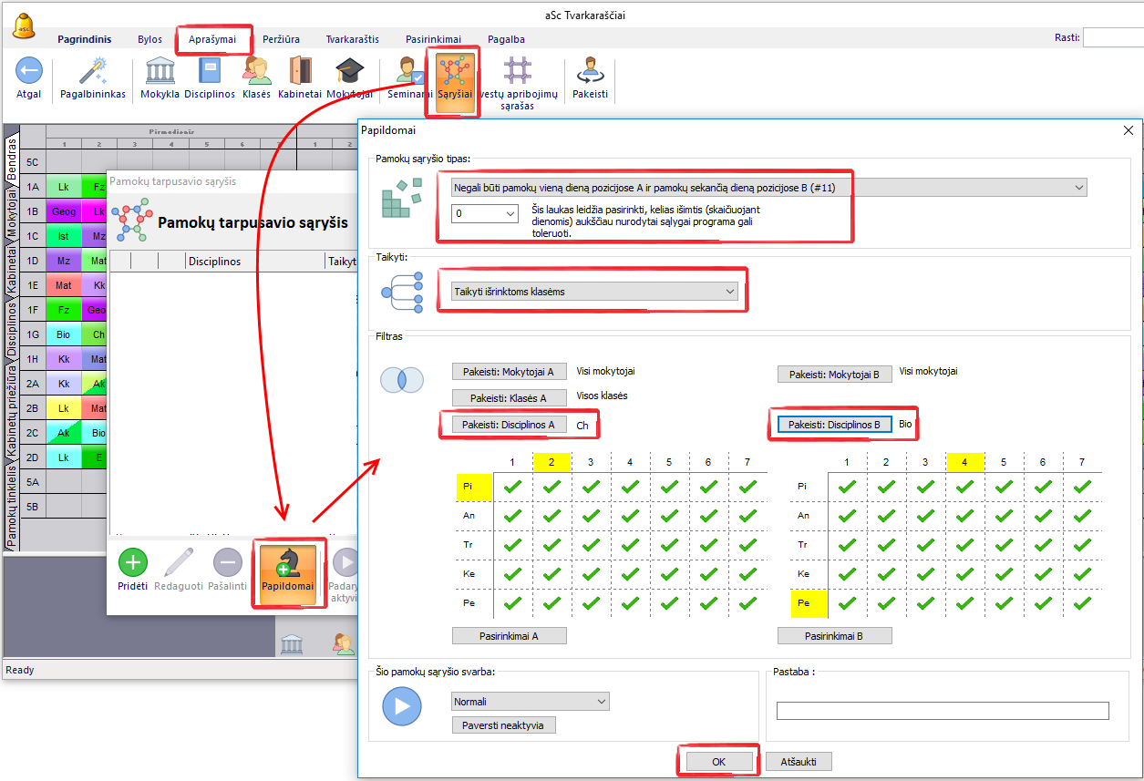Screen dimensions: 1144x781
Task: Open the Mokykla school building icon
Action: click(160, 71)
